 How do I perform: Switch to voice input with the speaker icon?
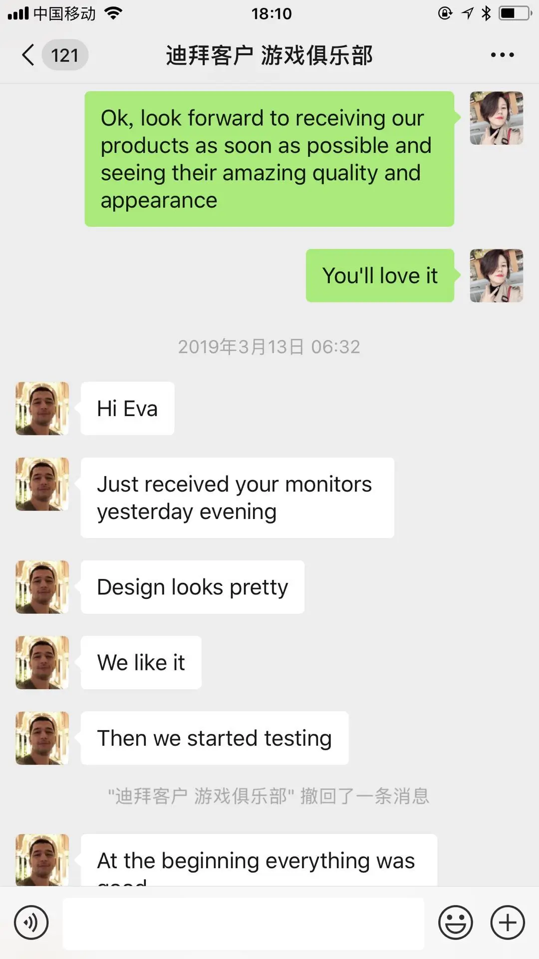[x=31, y=922]
